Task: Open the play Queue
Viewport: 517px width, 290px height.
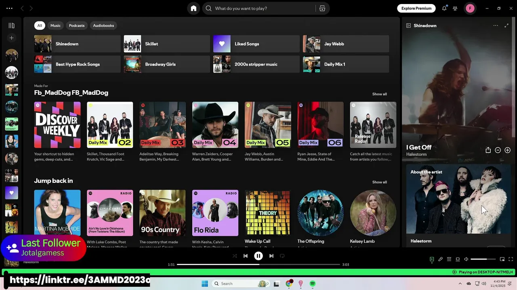Action: tap(449, 259)
